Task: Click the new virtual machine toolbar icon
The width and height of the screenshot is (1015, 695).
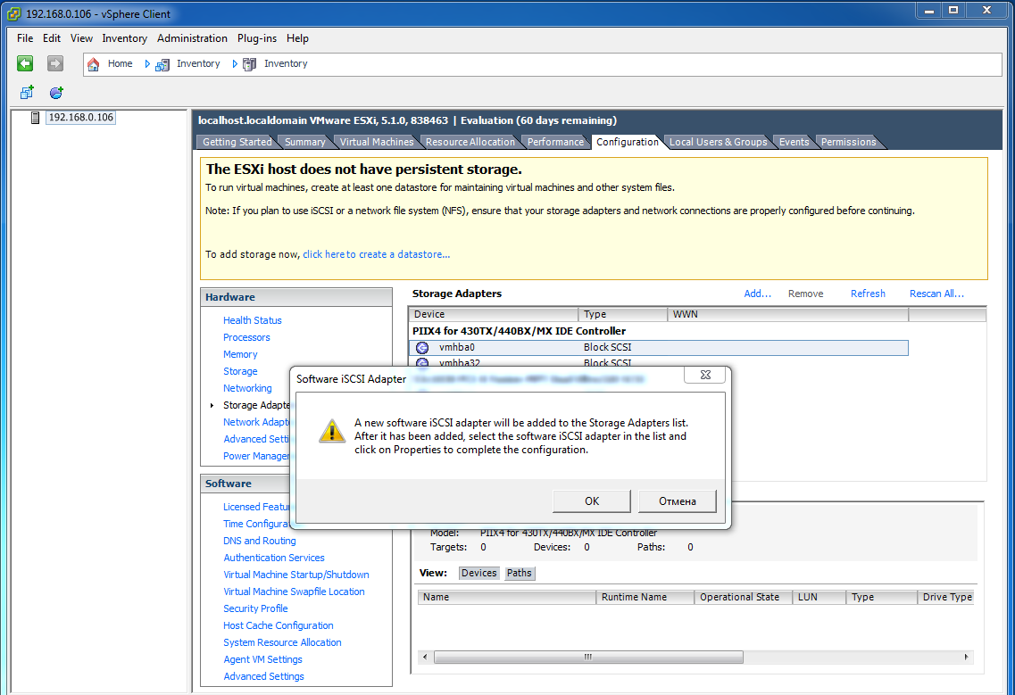Action: coord(27,93)
